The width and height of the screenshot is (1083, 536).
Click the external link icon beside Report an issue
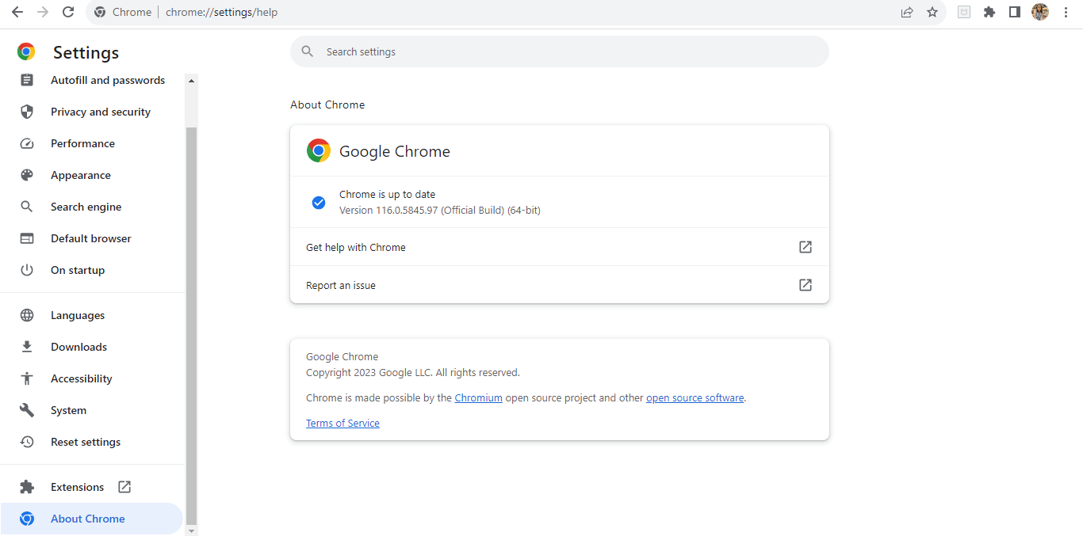pos(805,284)
